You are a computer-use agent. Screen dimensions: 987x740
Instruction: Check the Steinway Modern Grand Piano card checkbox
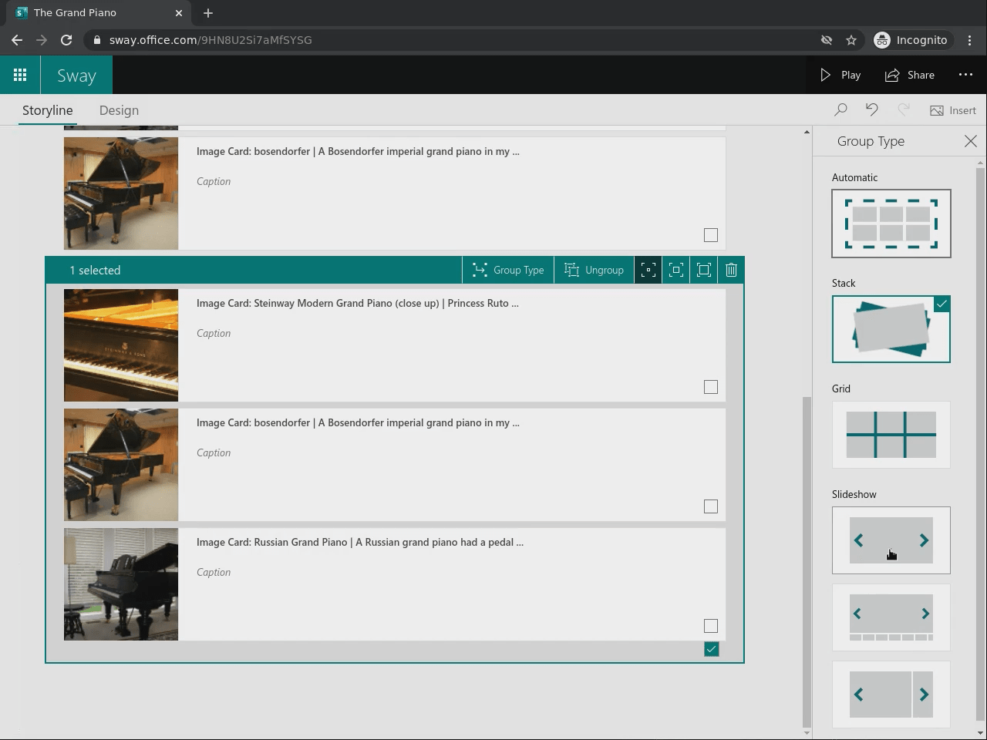(710, 387)
